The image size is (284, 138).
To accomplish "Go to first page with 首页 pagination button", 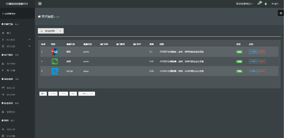I will (43, 93).
